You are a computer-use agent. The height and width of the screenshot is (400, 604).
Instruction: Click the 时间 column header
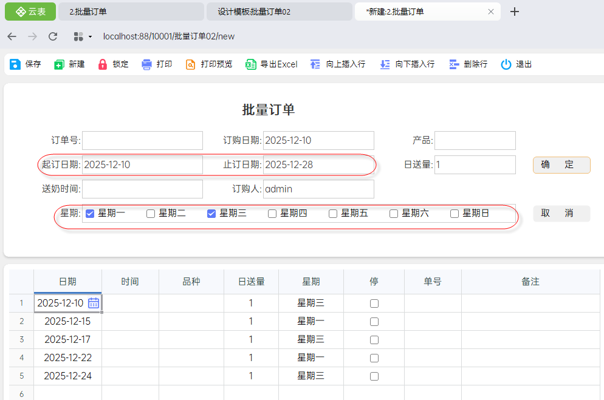[x=130, y=282]
